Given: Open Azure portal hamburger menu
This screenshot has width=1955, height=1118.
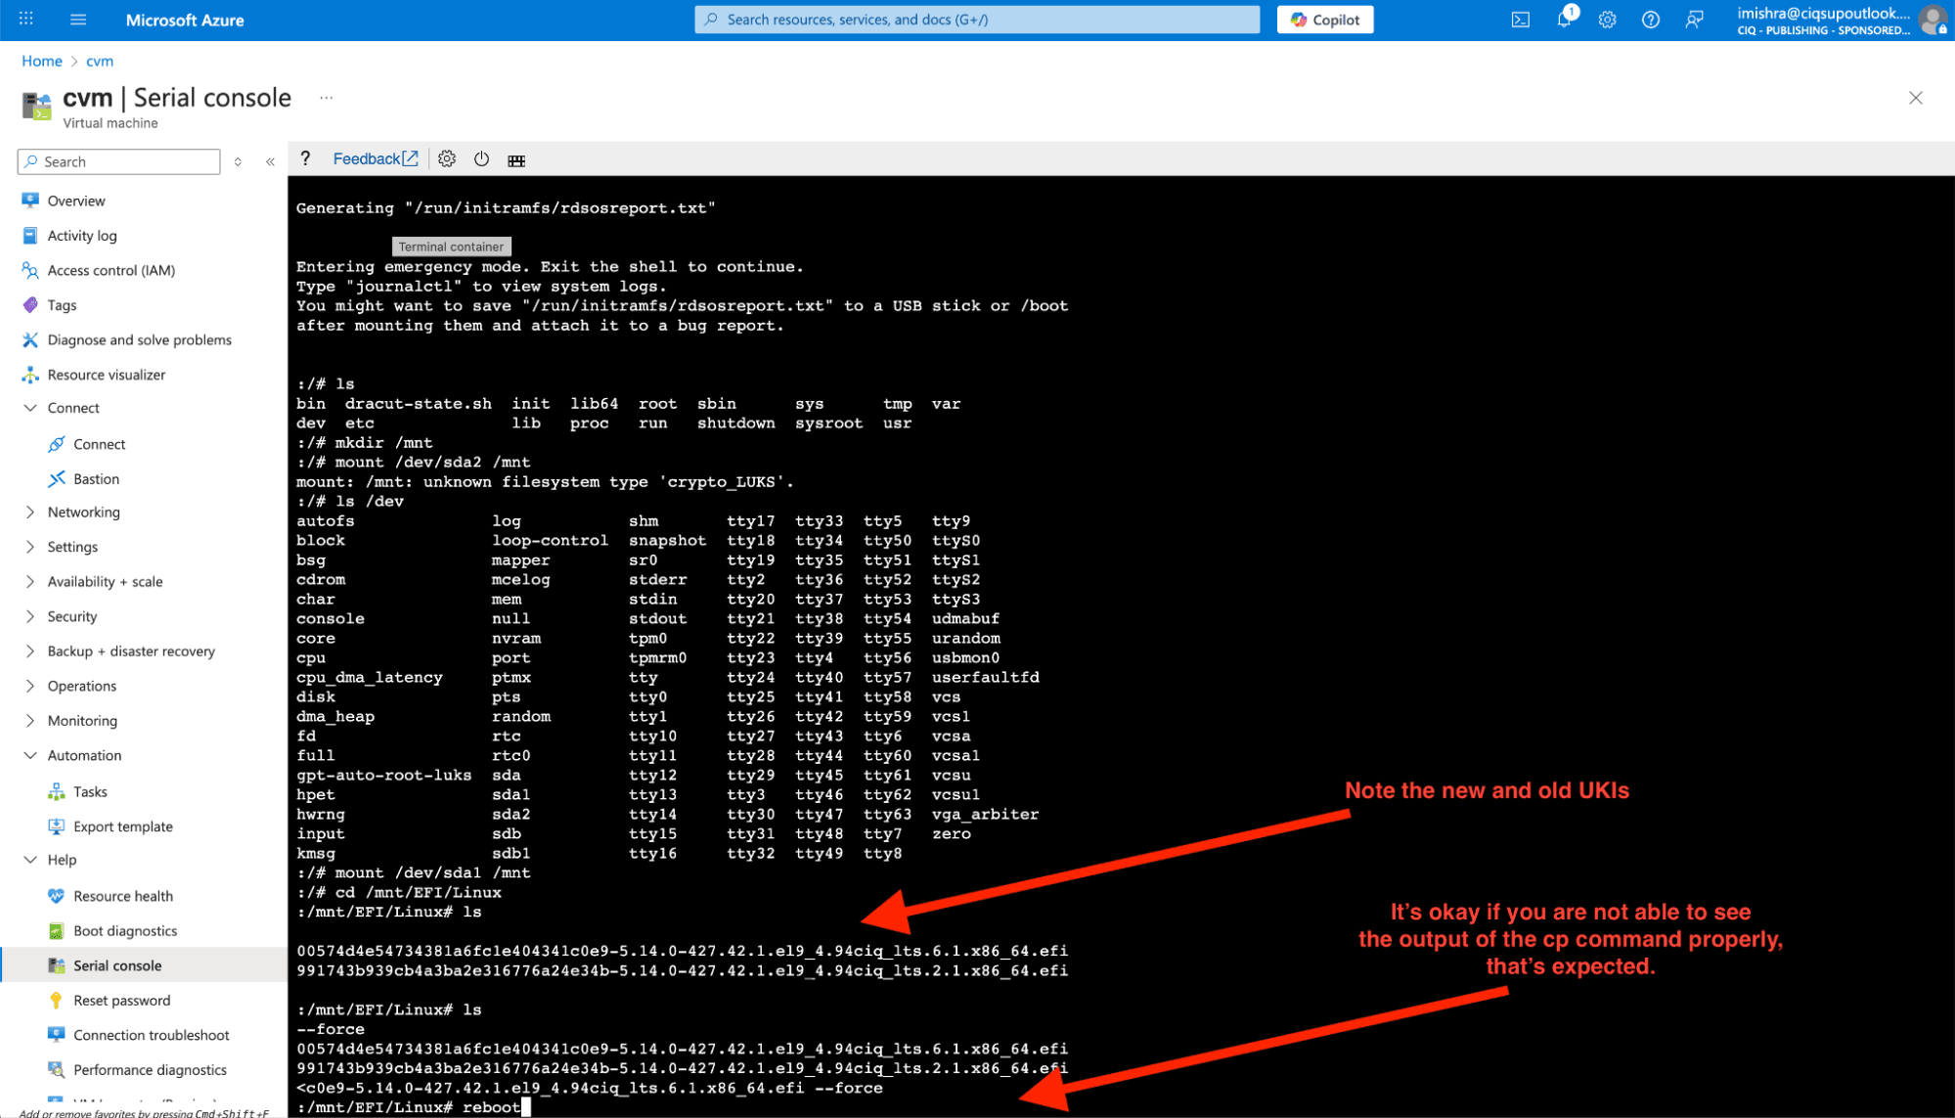Looking at the screenshot, I should [x=78, y=20].
